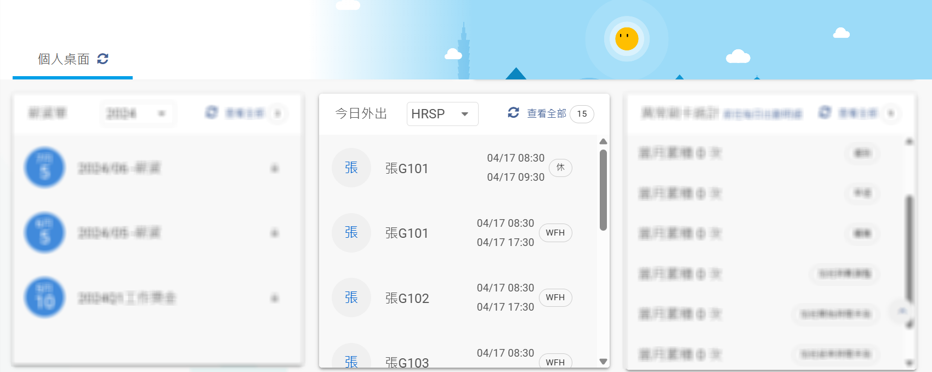Click the blue circle icon showing 10
This screenshot has height=372, width=932.
point(45,297)
